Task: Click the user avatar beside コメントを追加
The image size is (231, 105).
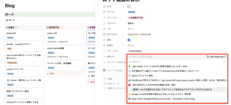Action: [104, 70]
